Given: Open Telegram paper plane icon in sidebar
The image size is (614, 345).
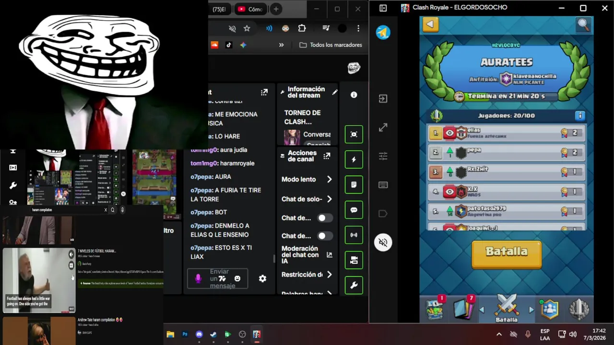Looking at the screenshot, I should (383, 32).
